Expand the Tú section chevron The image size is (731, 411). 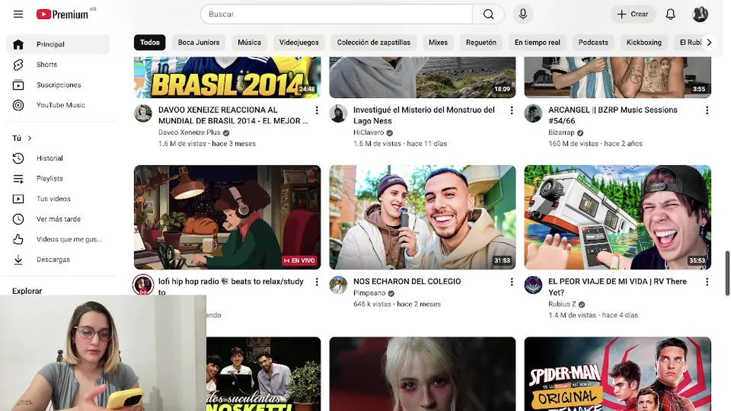point(30,138)
